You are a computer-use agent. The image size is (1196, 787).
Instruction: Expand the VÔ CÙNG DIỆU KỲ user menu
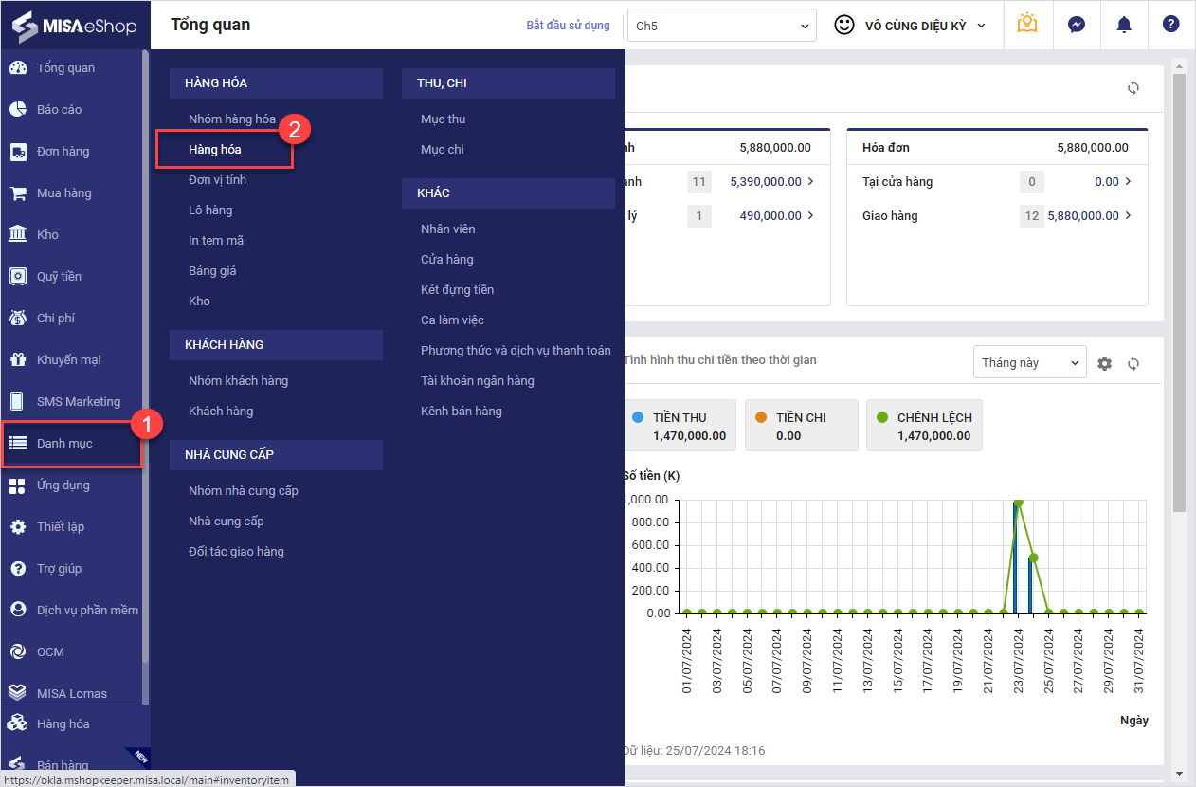click(911, 26)
